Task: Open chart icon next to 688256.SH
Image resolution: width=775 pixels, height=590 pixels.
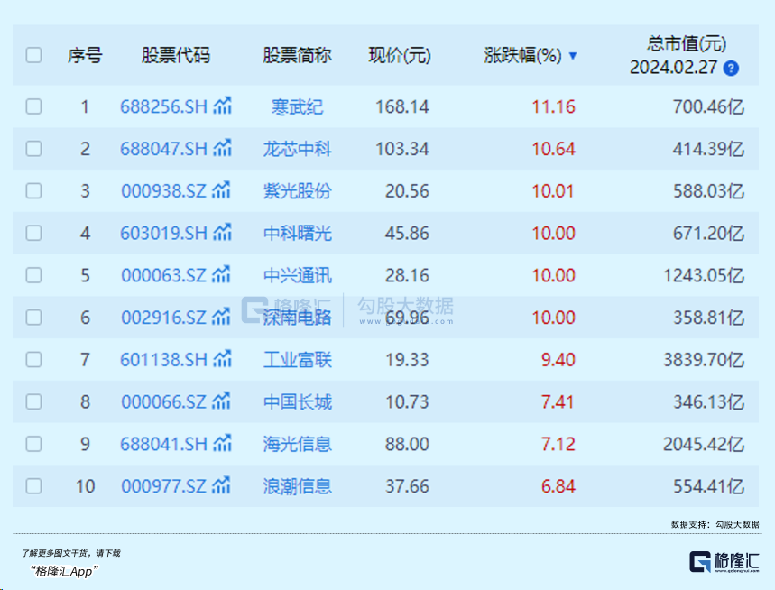Action: coord(223,106)
